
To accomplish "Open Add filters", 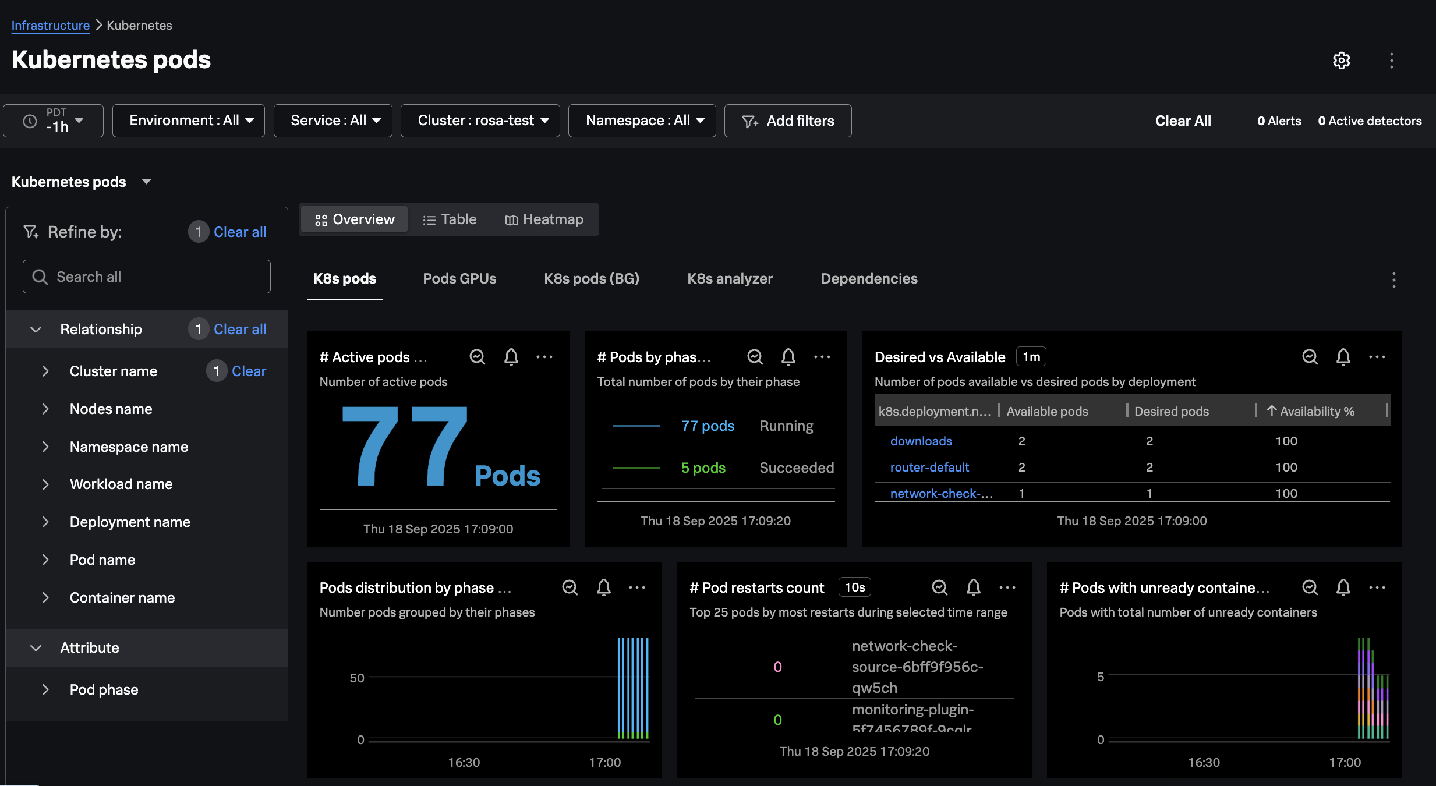I will pyautogui.click(x=787, y=121).
